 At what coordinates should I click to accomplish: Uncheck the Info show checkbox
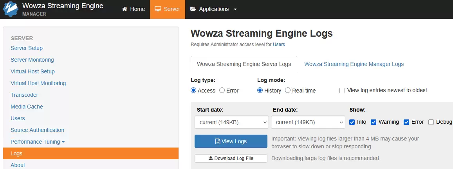pyautogui.click(x=352, y=122)
